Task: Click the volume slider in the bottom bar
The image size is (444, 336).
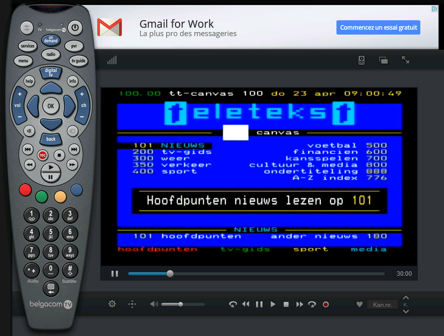Action: (x=183, y=304)
